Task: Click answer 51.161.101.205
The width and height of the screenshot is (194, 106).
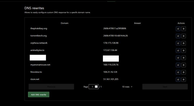Action: click(111, 79)
